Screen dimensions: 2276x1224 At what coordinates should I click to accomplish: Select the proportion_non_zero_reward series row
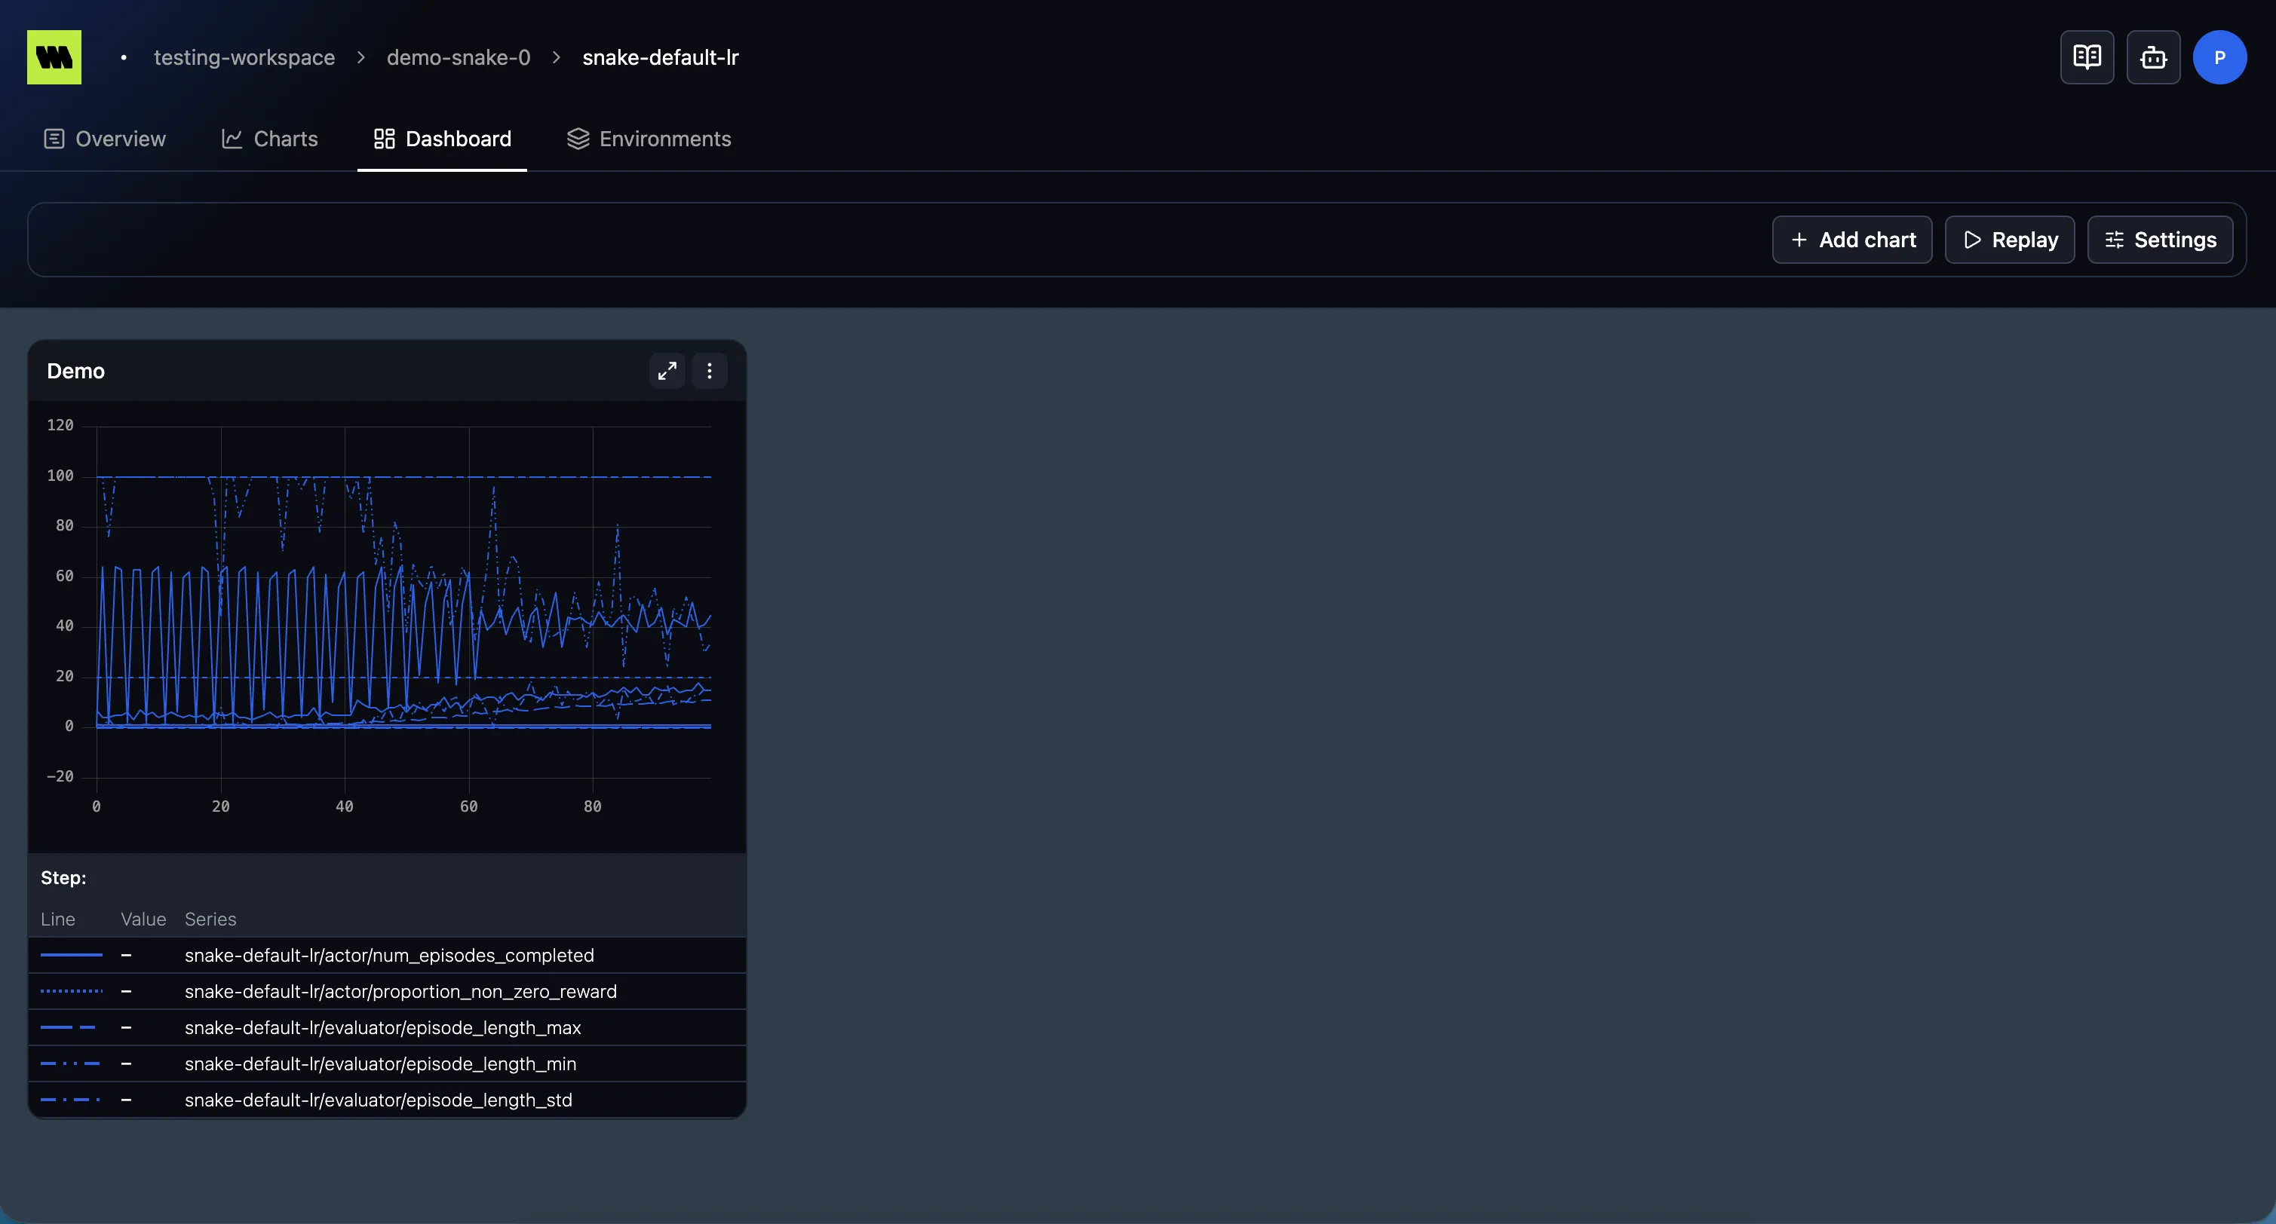point(387,992)
